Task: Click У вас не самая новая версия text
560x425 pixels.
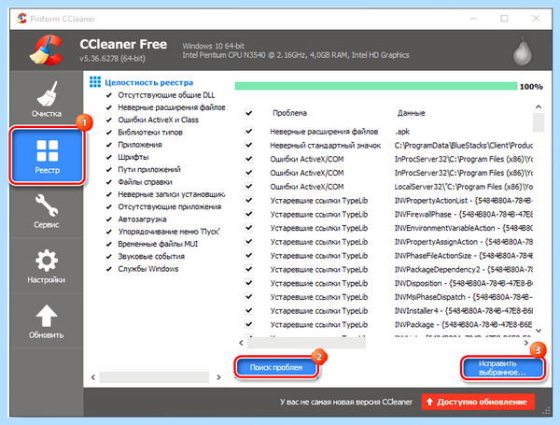Action: [x=345, y=402]
